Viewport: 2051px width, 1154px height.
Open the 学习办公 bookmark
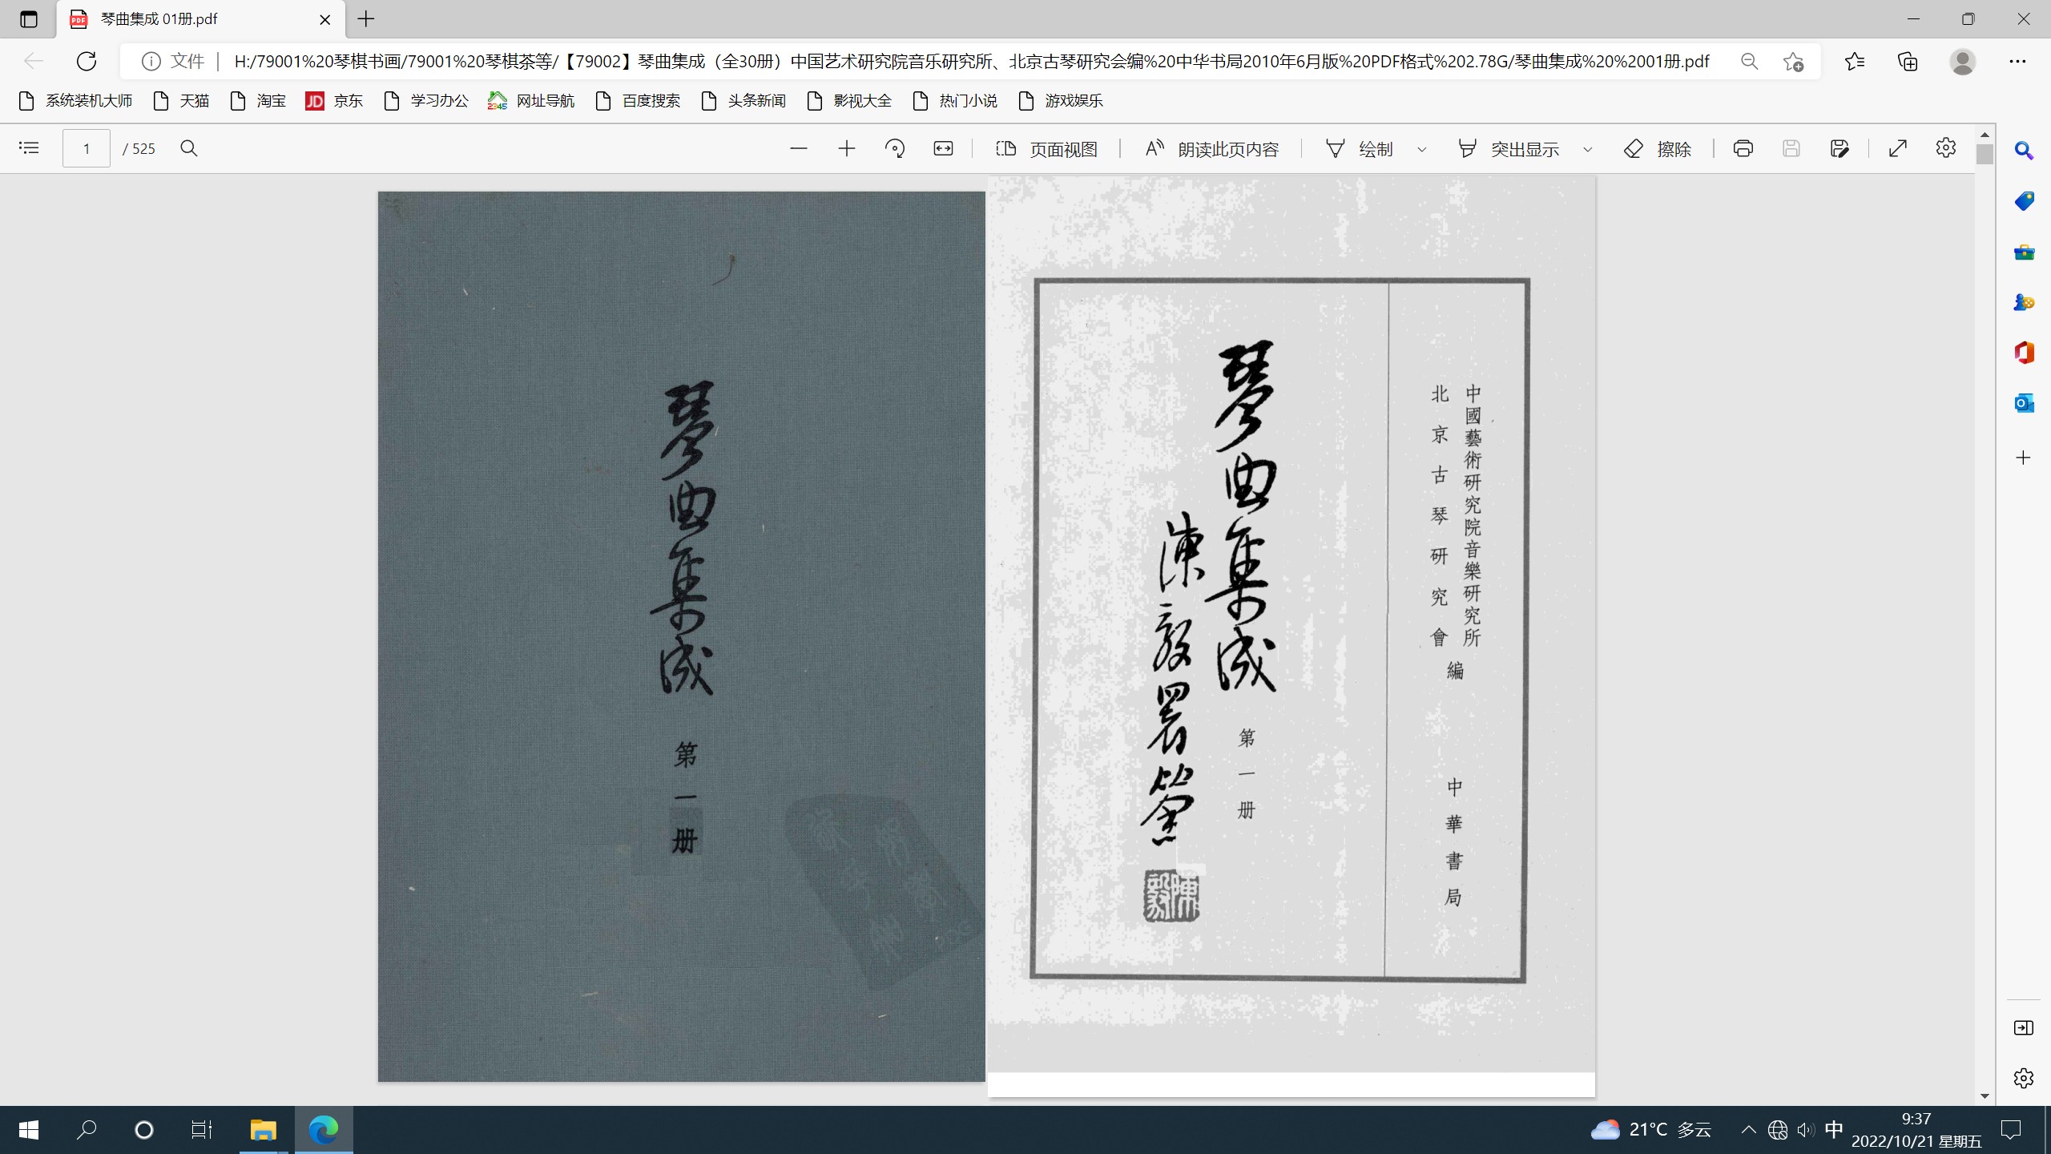tap(426, 101)
